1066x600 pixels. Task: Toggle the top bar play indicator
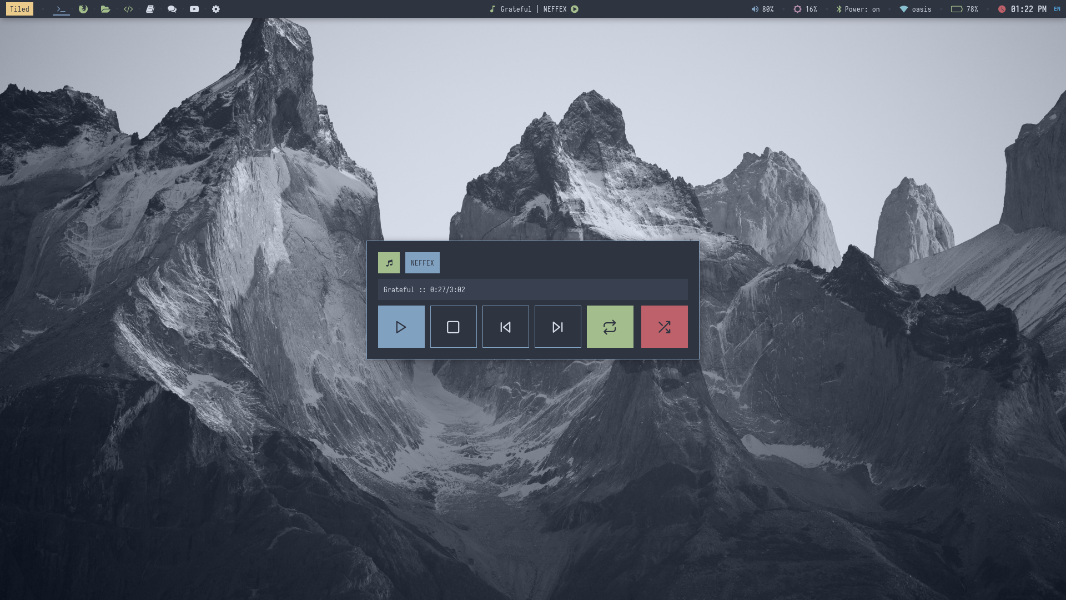(x=575, y=9)
